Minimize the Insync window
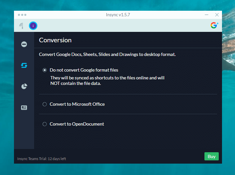 207,15
